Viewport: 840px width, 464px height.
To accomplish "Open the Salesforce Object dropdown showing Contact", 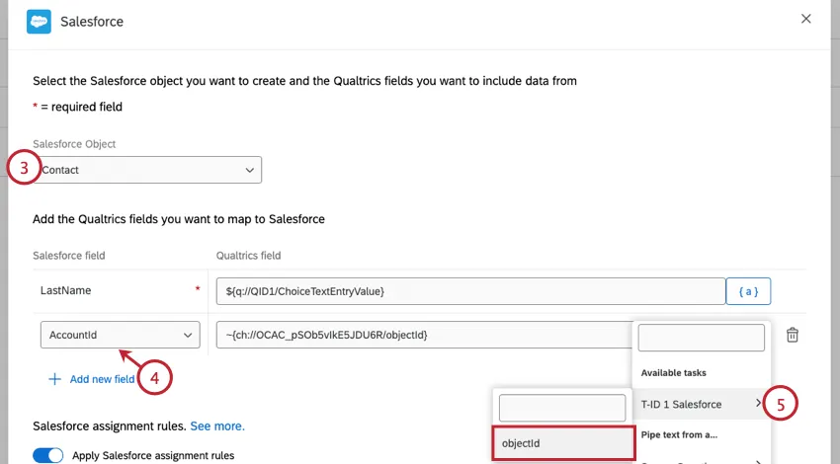I will (148, 170).
